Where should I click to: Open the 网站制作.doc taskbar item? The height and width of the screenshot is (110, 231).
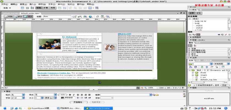(x=69, y=108)
